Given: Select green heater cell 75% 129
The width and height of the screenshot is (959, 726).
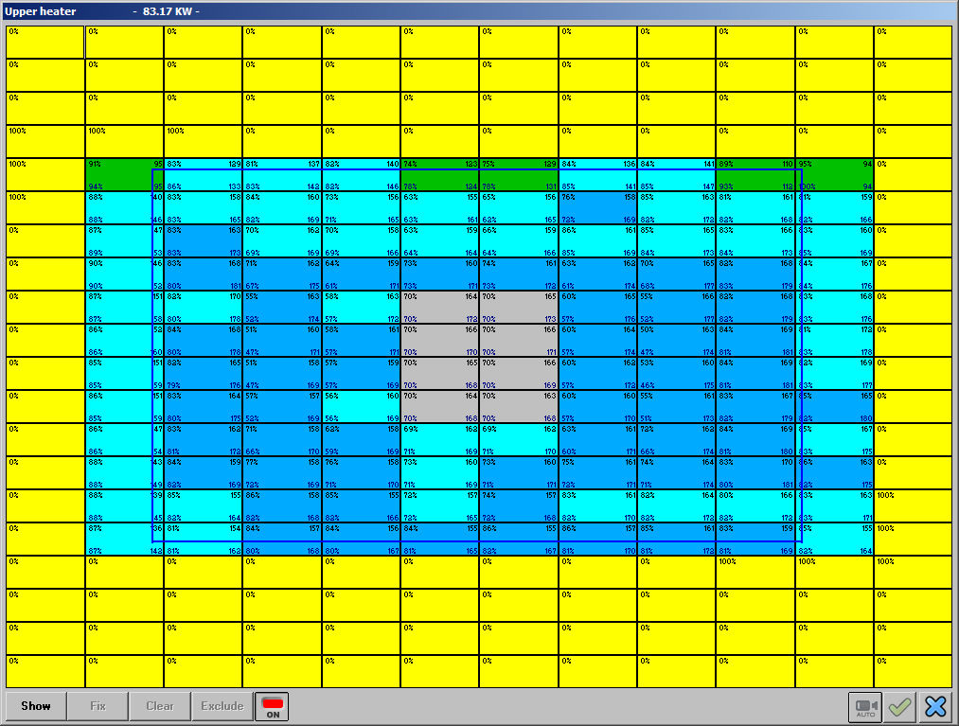Looking at the screenshot, I should pos(519,175).
